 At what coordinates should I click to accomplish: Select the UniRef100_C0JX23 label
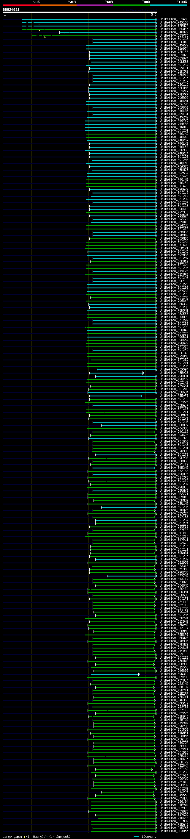pos(174,435)
